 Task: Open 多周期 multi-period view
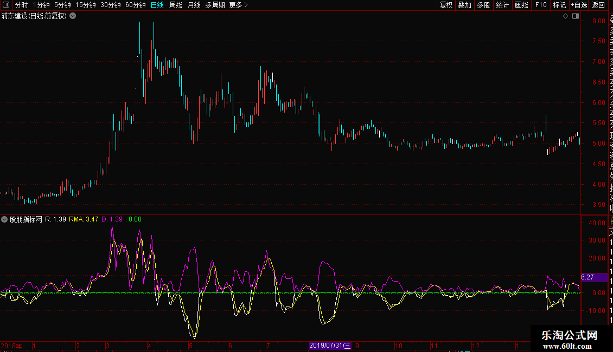tap(215, 5)
